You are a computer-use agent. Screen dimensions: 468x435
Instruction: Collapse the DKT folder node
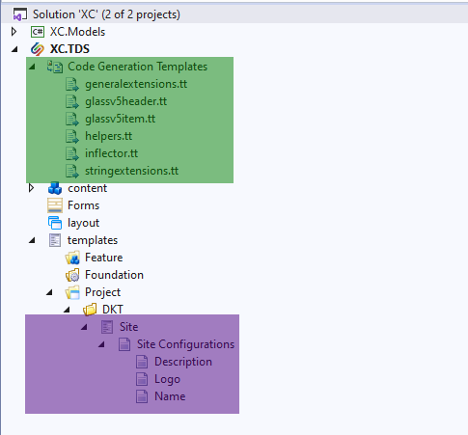pos(67,310)
